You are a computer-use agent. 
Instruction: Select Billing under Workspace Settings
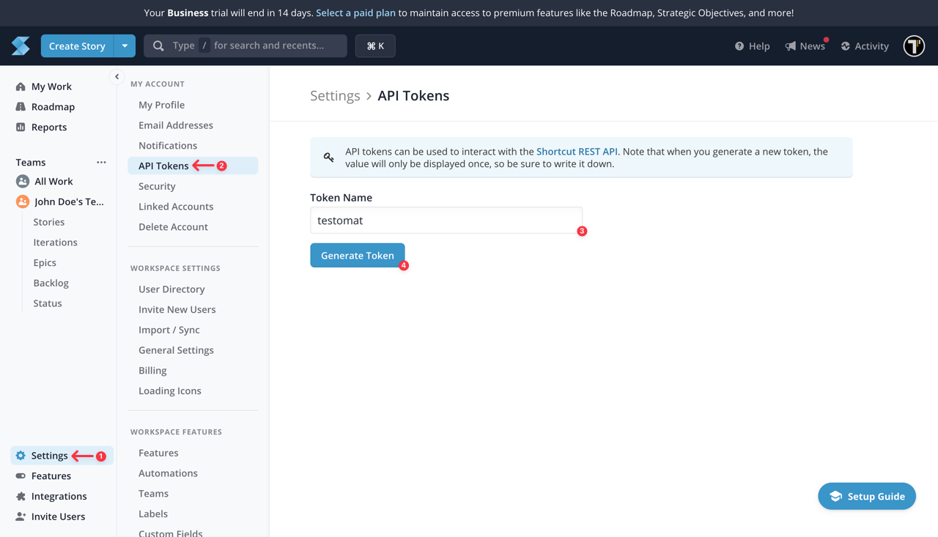[152, 370]
